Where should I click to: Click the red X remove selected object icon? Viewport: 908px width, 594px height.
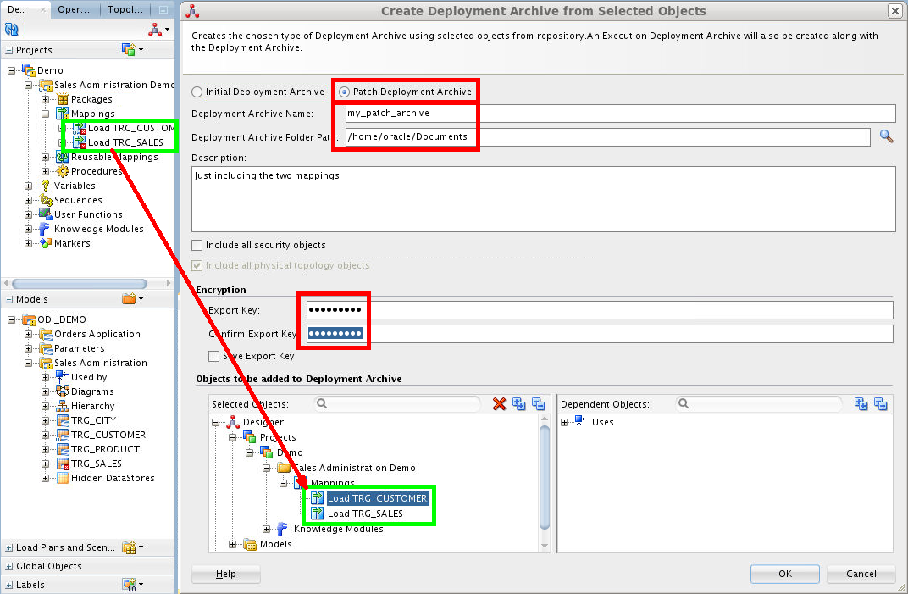(x=499, y=404)
